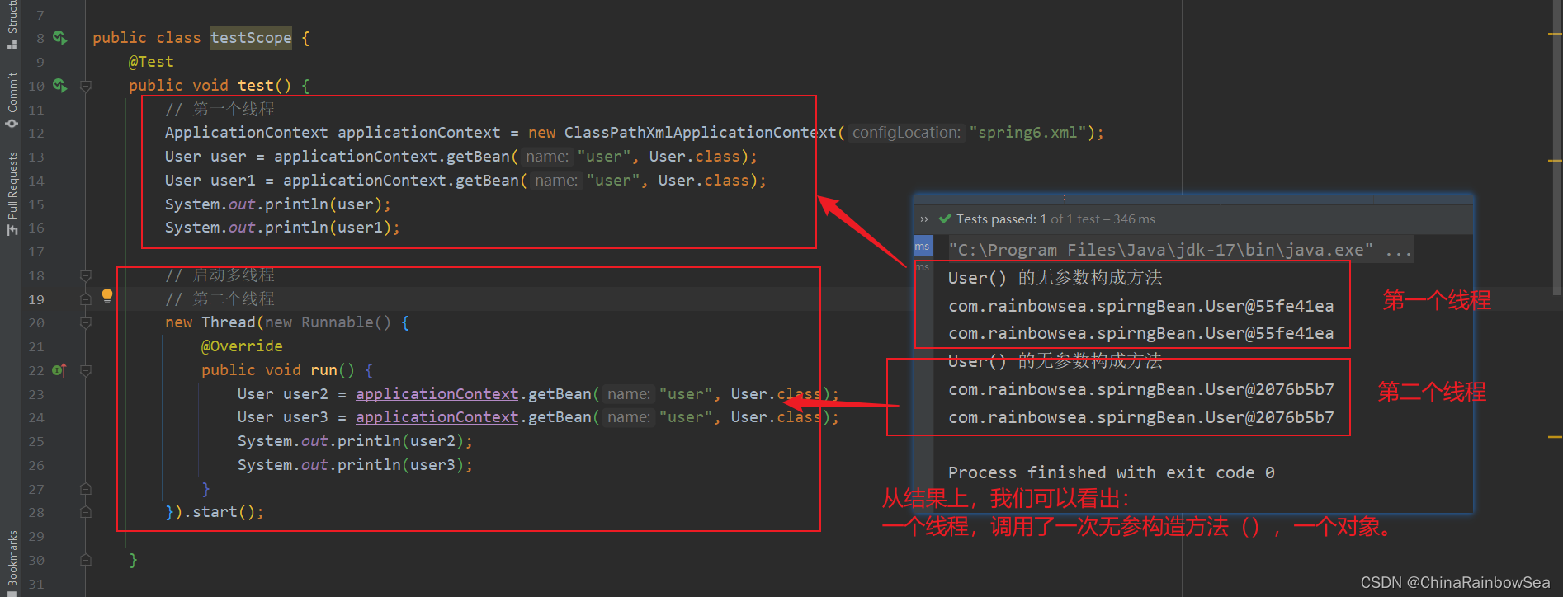Click the underlined applicationContext reference on line 23
Screen dimensions: 1563x597
(437, 394)
